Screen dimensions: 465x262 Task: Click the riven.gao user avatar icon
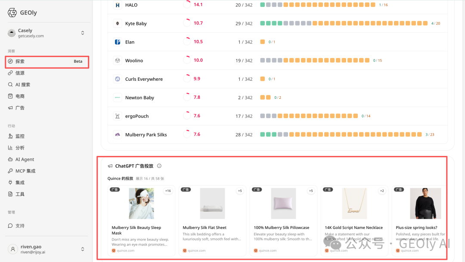[13, 249]
